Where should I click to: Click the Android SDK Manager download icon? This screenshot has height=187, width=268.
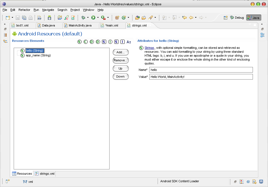click(x=49, y=18)
